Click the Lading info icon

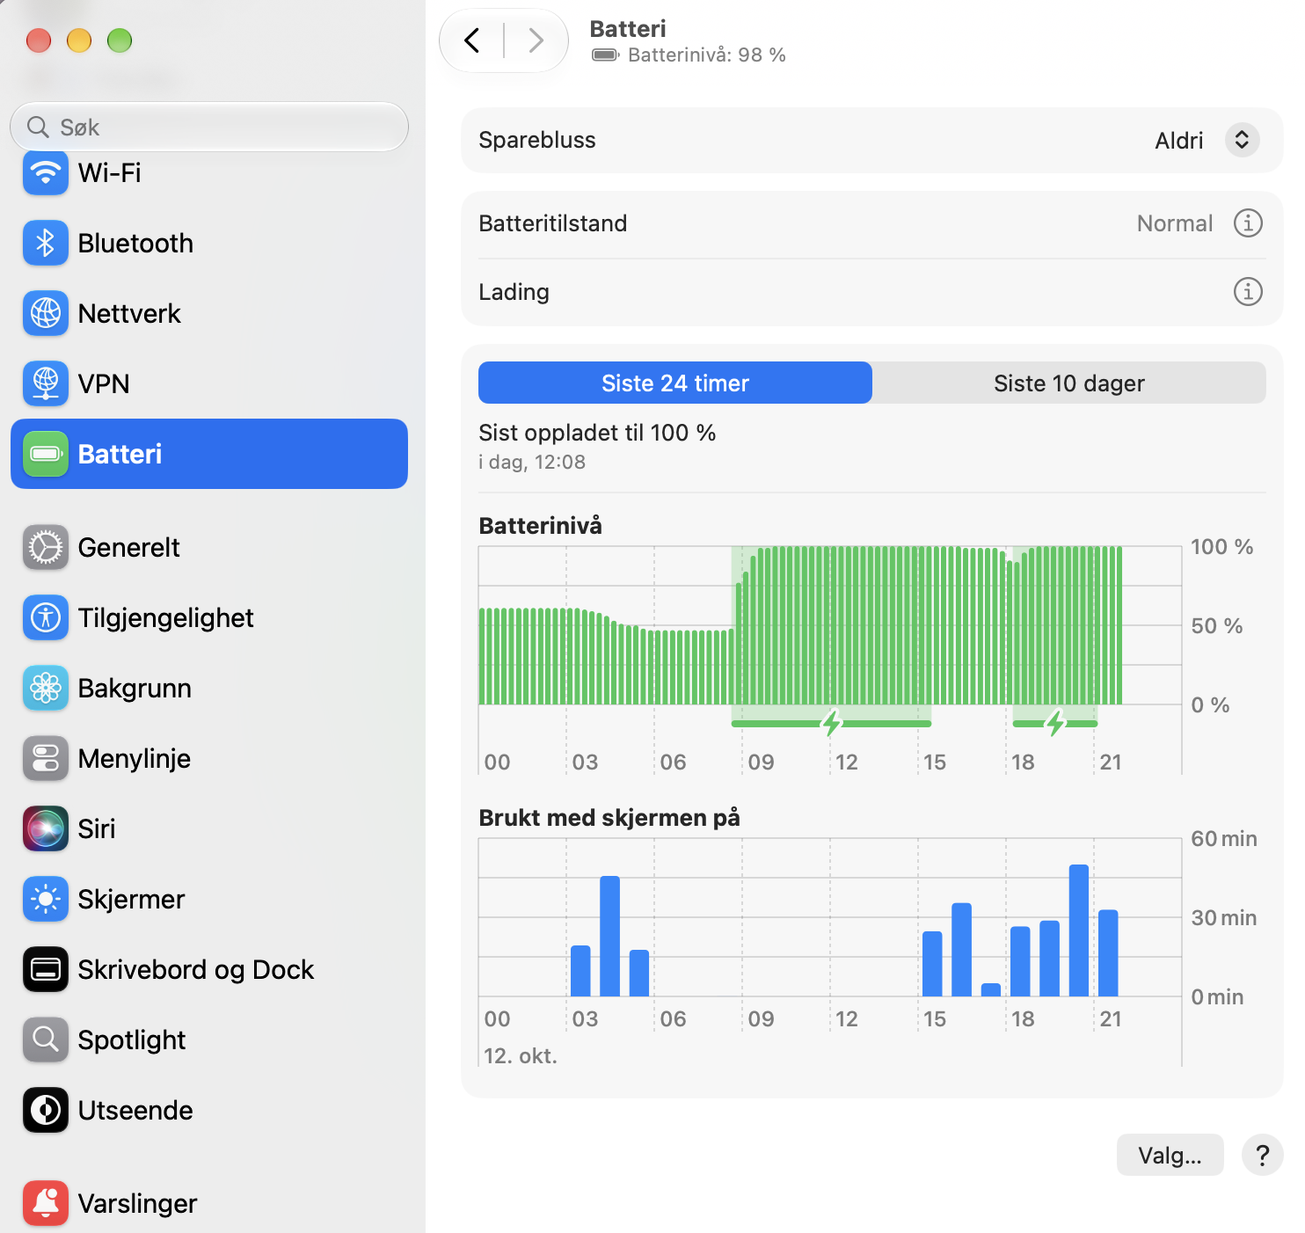click(x=1248, y=291)
